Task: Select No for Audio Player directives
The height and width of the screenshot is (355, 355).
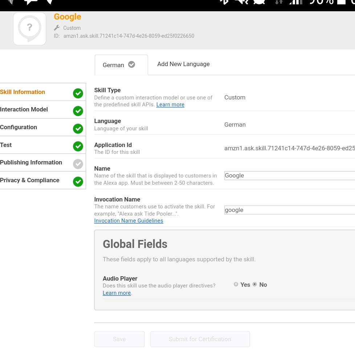Action: point(255,285)
